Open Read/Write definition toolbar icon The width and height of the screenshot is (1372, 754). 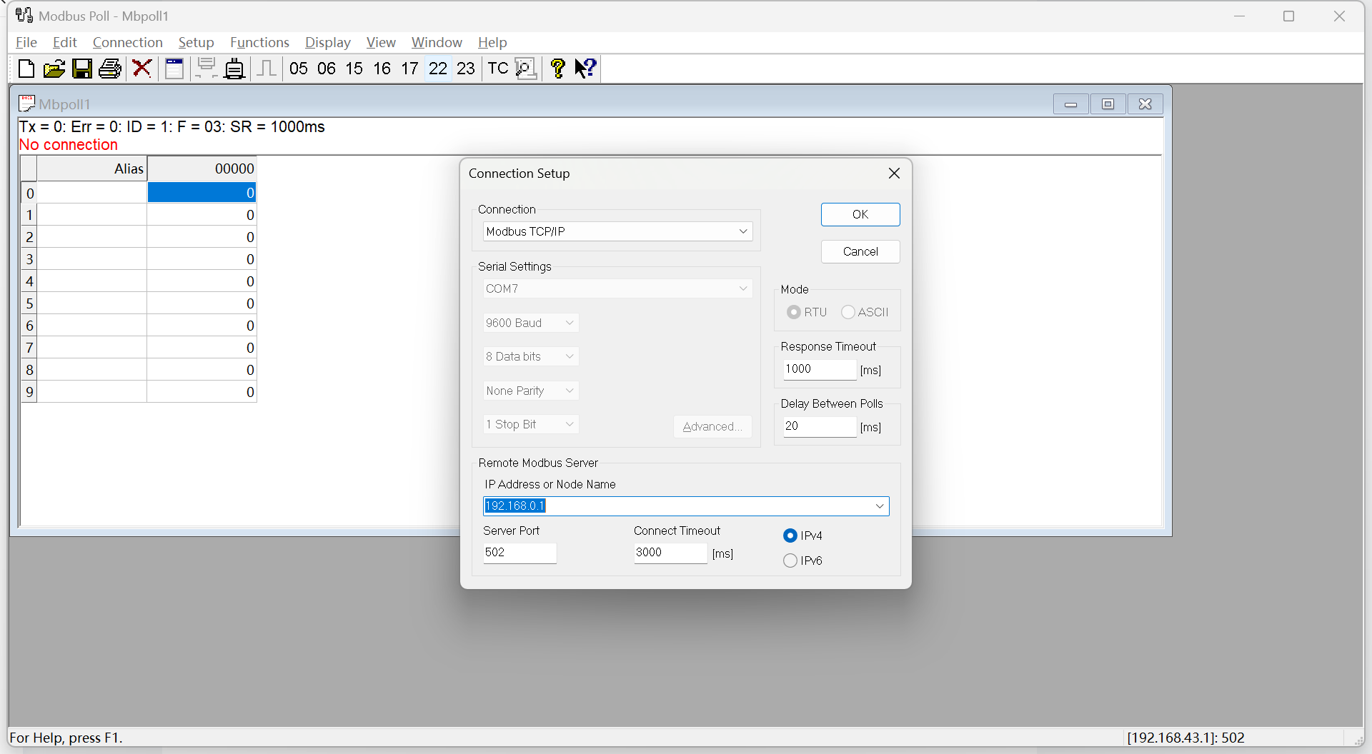[174, 69]
